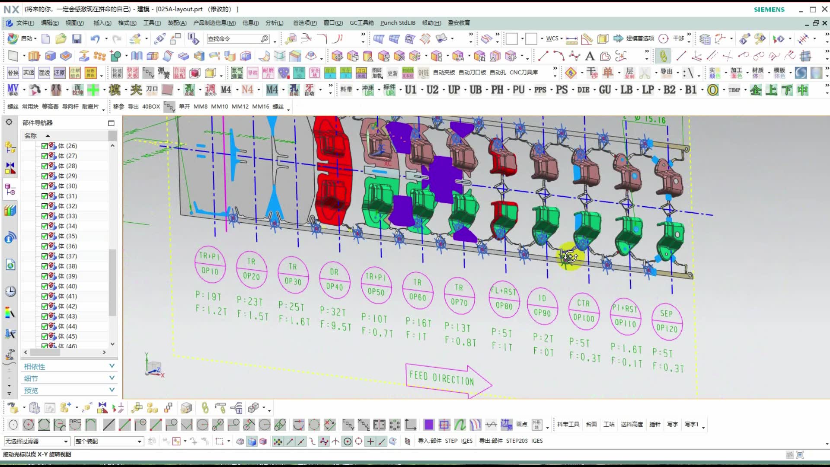This screenshot has height=467, width=830.
Task: Open the 导出 dropdown arrow in toolbar
Action: pyautogui.click(x=678, y=73)
